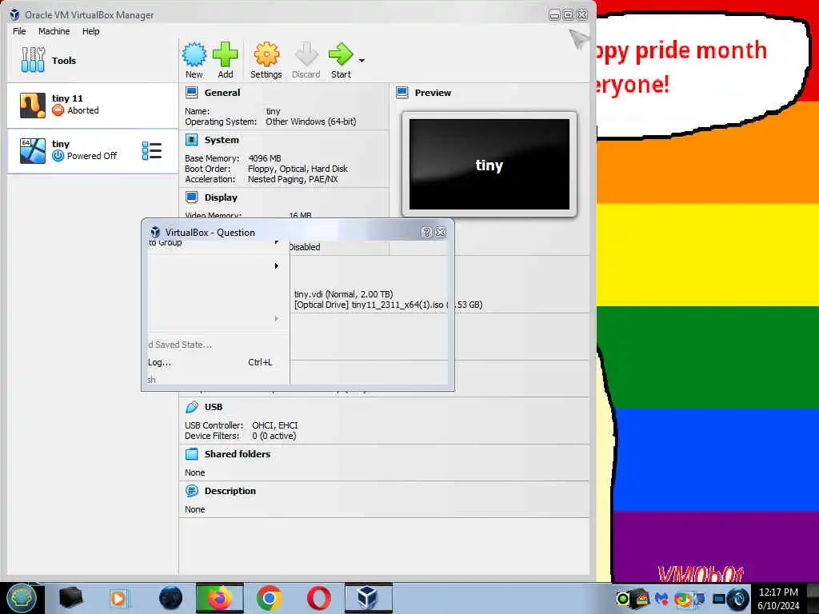Click the help button on Question dialog
The image size is (819, 614).
426,233
